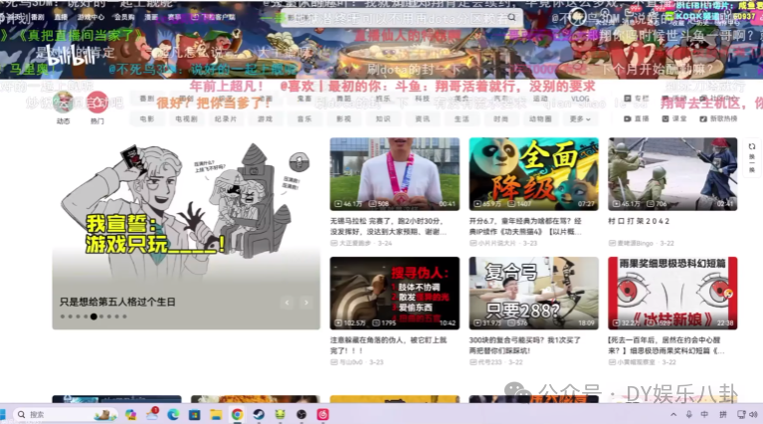Open the 电影 category
The height and width of the screenshot is (424, 763).
pyautogui.click(x=146, y=118)
